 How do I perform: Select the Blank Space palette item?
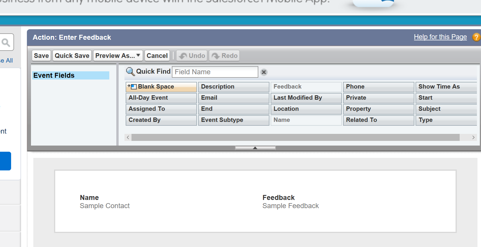[161, 87]
